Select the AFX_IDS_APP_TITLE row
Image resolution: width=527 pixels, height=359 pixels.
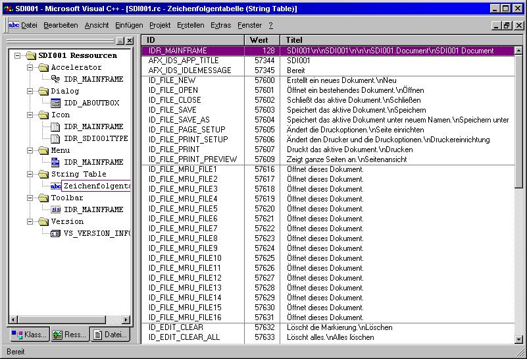point(328,61)
